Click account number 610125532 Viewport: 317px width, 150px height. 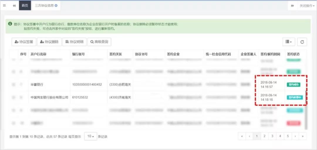[80, 97]
